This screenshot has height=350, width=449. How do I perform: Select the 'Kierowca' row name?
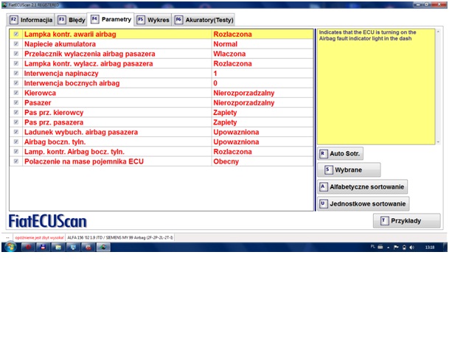click(x=40, y=93)
